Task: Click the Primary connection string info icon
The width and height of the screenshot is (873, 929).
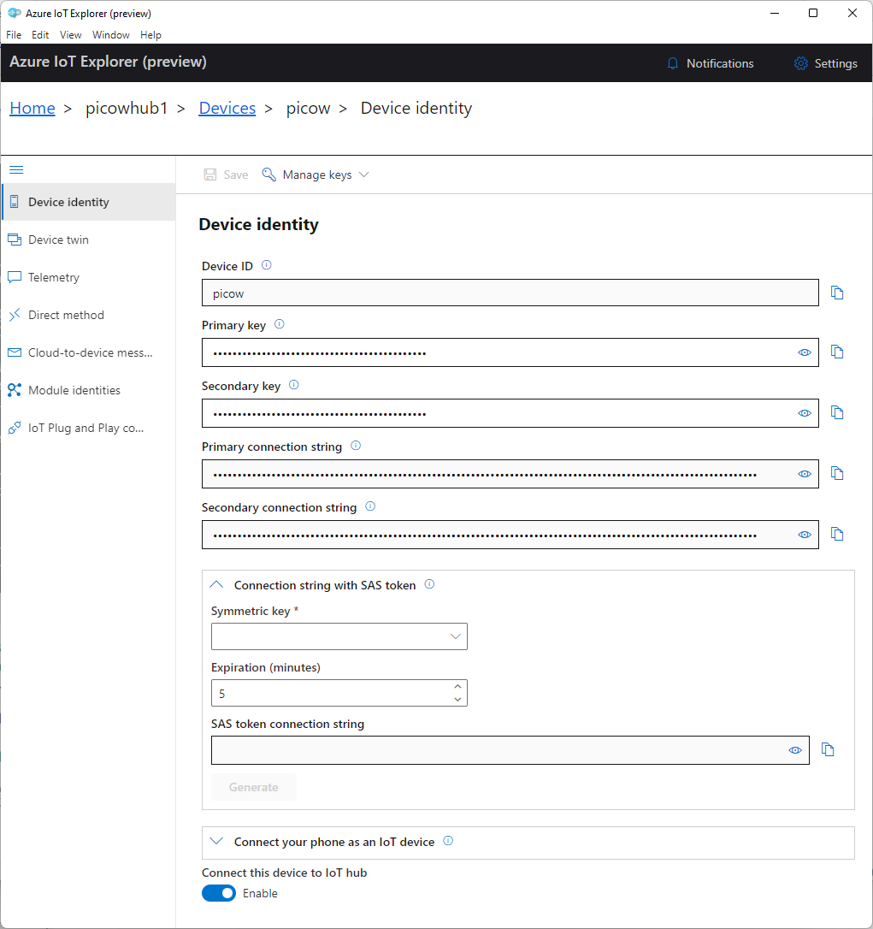Action: 356,446
